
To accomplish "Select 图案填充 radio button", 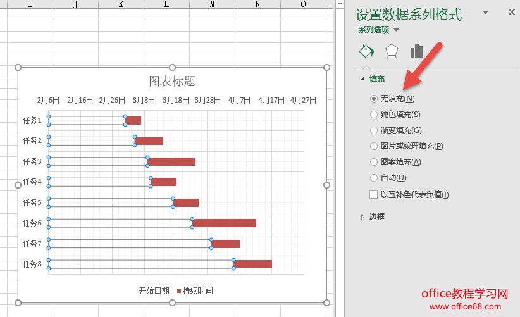I will (374, 162).
